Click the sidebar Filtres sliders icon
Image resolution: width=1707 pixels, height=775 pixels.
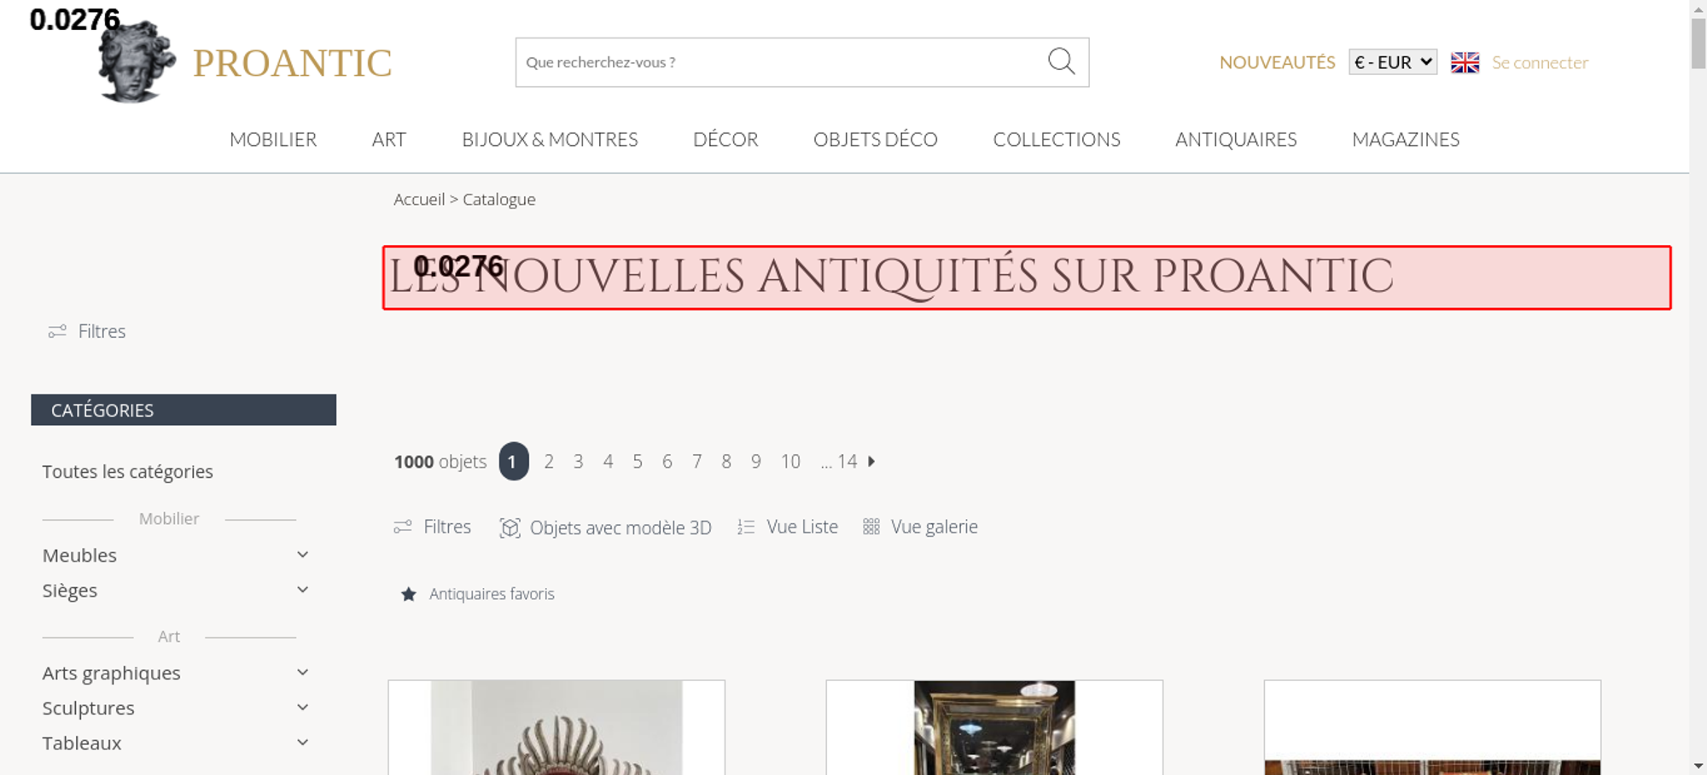tap(57, 331)
